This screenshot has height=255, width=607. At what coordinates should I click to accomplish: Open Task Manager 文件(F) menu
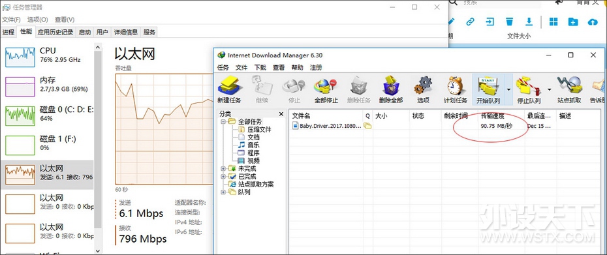pyautogui.click(x=11, y=20)
